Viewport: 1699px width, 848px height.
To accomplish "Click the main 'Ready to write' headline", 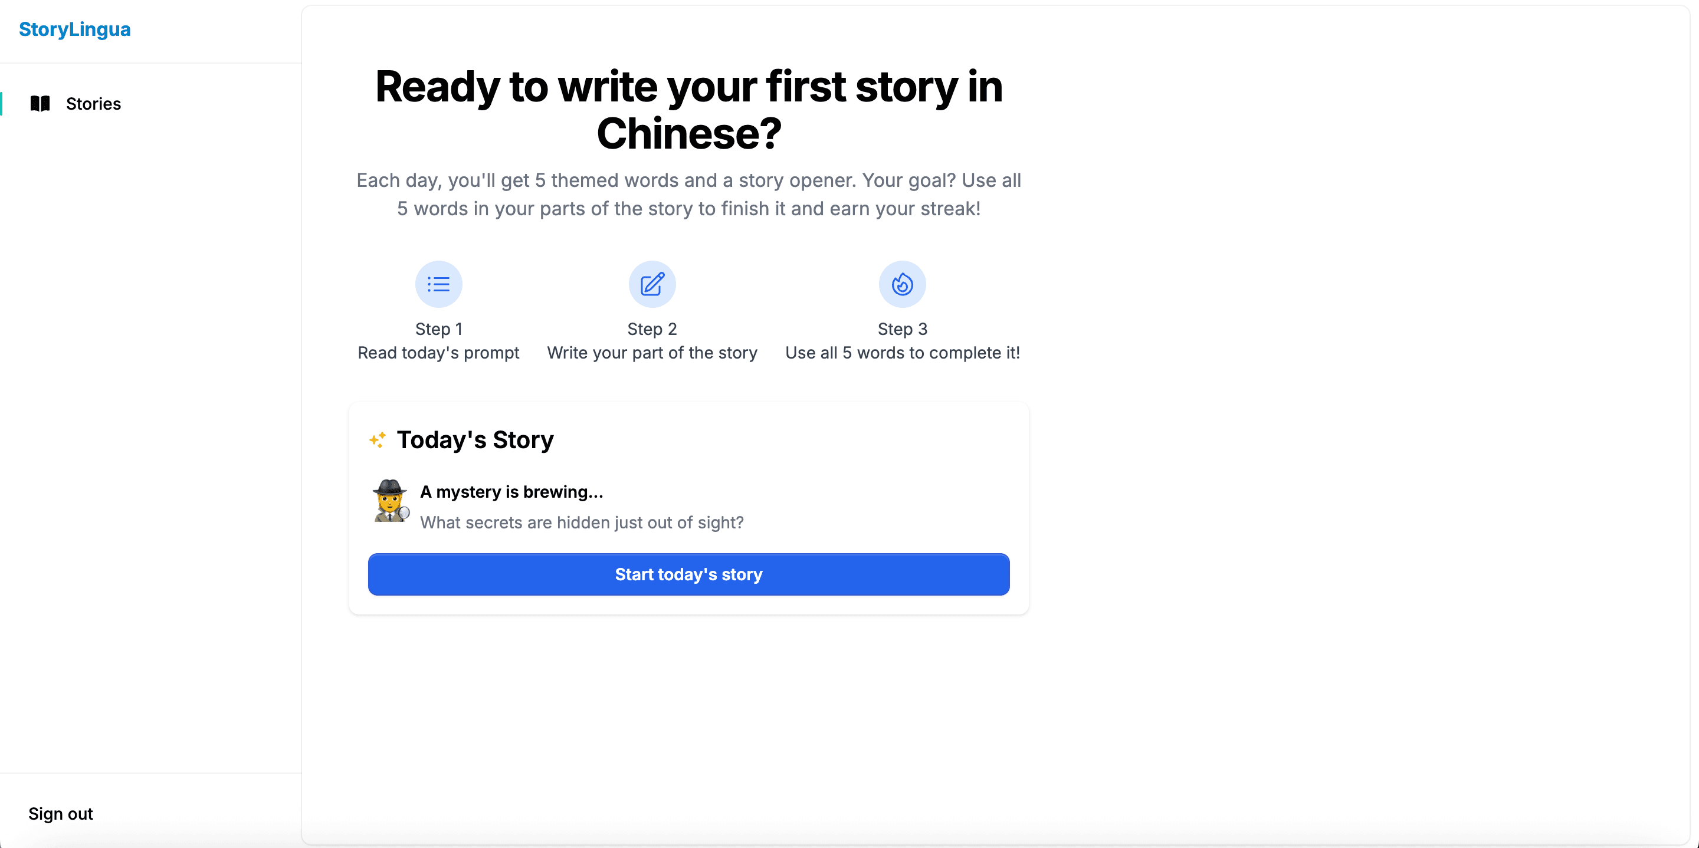I will click(688, 110).
